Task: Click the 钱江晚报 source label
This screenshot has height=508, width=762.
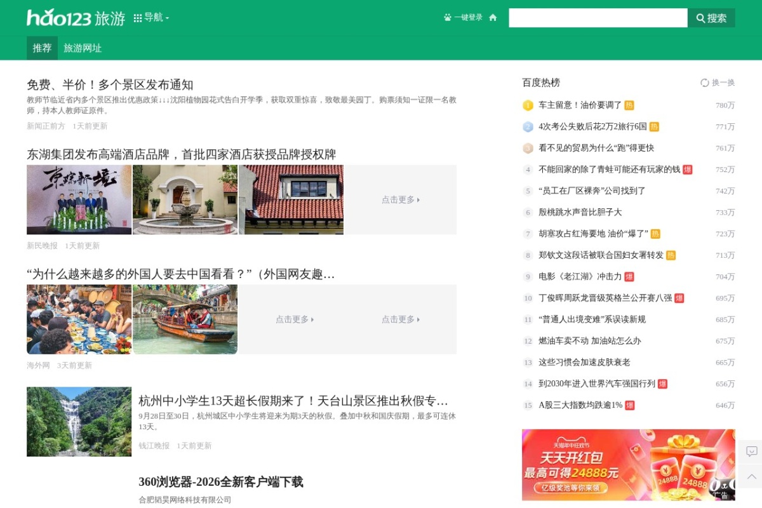Action: tap(154, 446)
